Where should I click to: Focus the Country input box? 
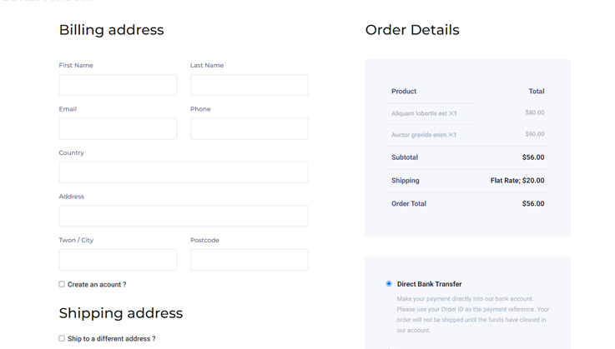click(184, 172)
